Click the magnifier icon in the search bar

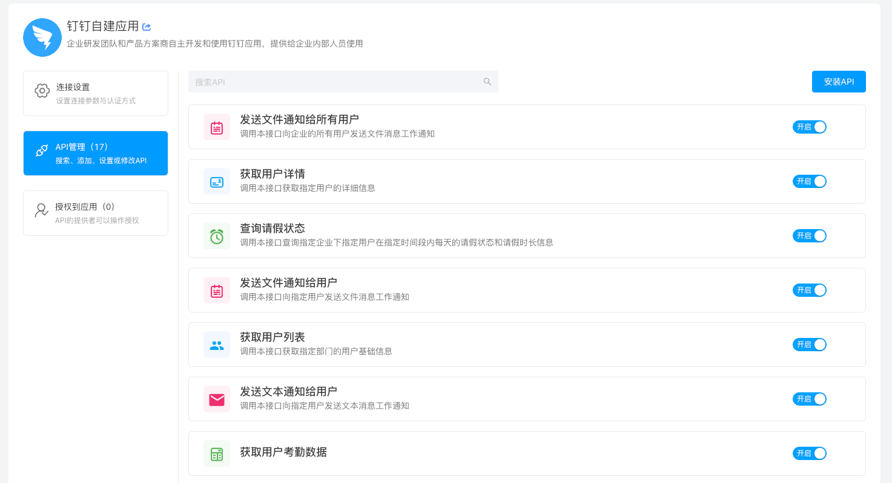pos(487,81)
